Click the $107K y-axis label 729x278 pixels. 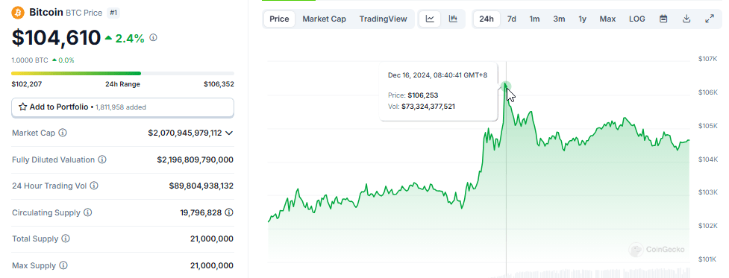[x=707, y=59]
